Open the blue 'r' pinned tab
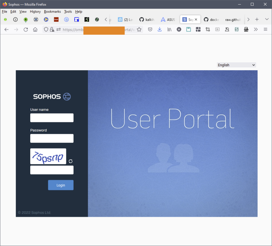The width and height of the screenshot is (272, 246). [x=77, y=20]
